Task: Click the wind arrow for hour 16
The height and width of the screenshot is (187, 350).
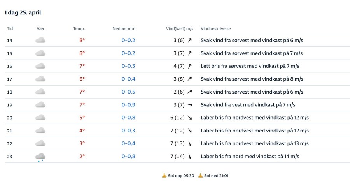Action: (190, 66)
